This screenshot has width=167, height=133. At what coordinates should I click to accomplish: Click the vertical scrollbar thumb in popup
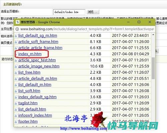tap(153, 68)
